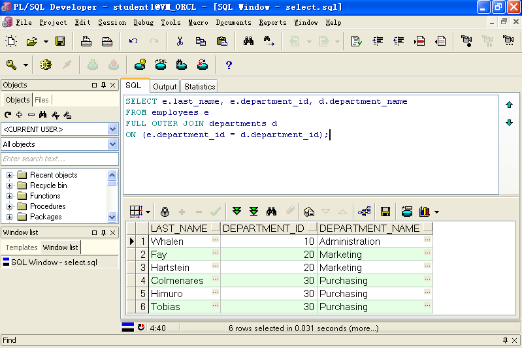This screenshot has height=348, width=522.
Task: Refresh the Objects browser with the circular arrow
Action: [x=8, y=115]
